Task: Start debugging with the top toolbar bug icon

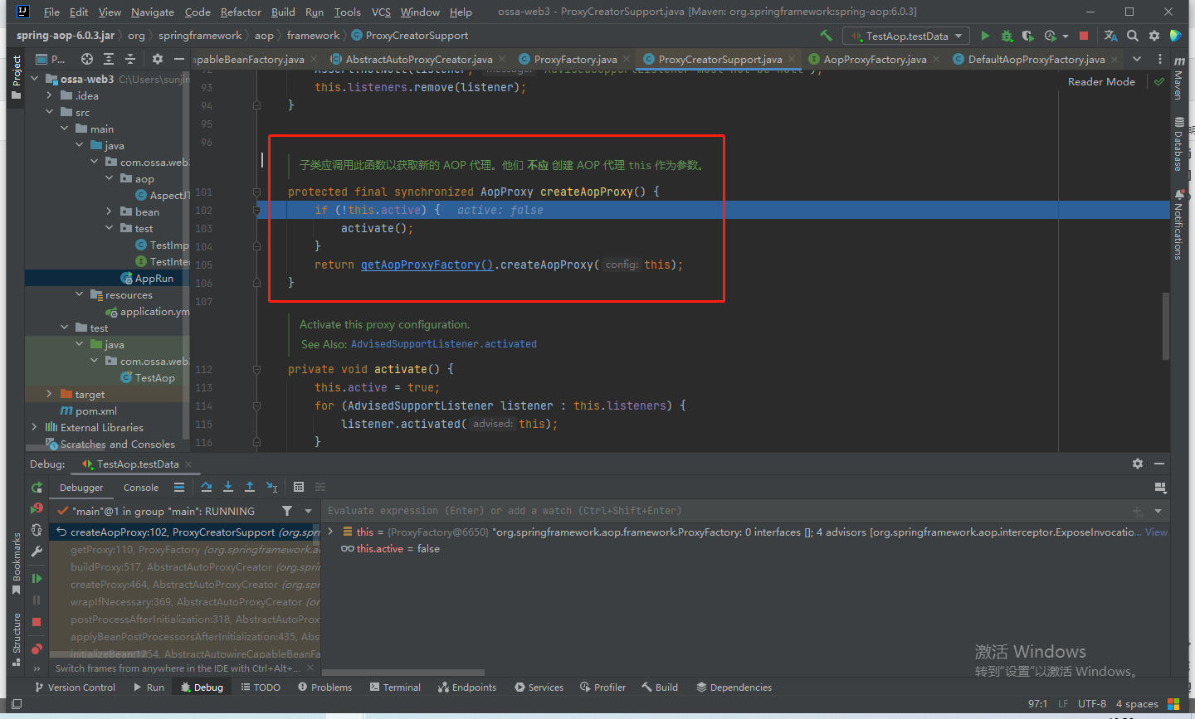Action: point(1007,36)
